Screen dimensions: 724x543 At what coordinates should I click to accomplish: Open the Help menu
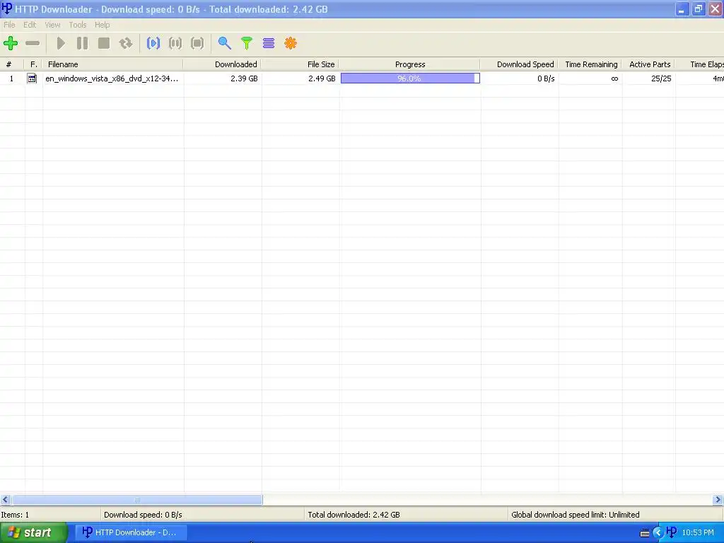point(102,25)
